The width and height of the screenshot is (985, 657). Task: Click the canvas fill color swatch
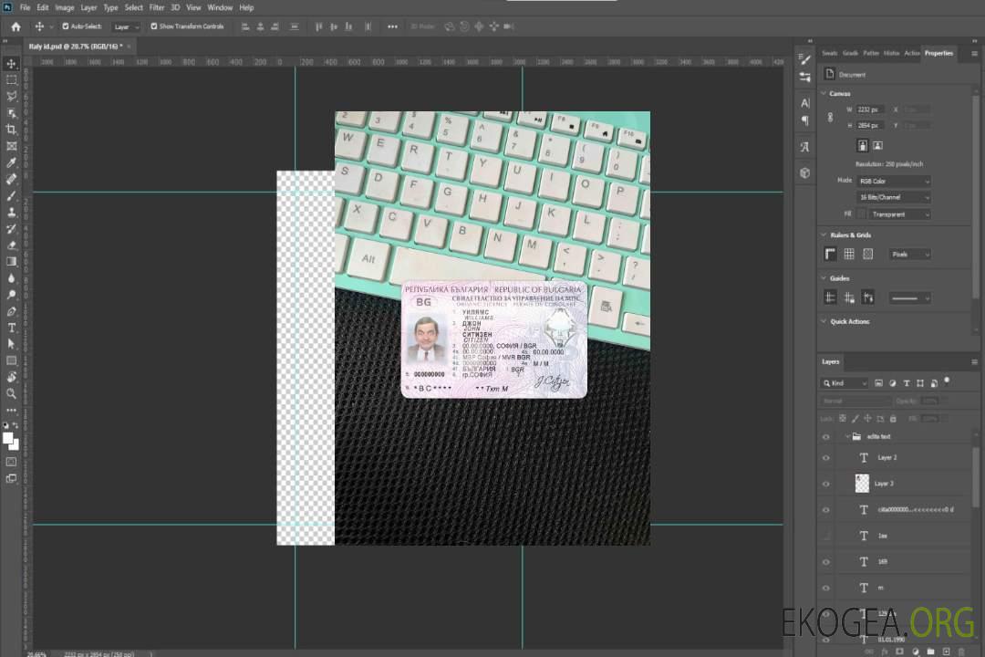tap(861, 214)
